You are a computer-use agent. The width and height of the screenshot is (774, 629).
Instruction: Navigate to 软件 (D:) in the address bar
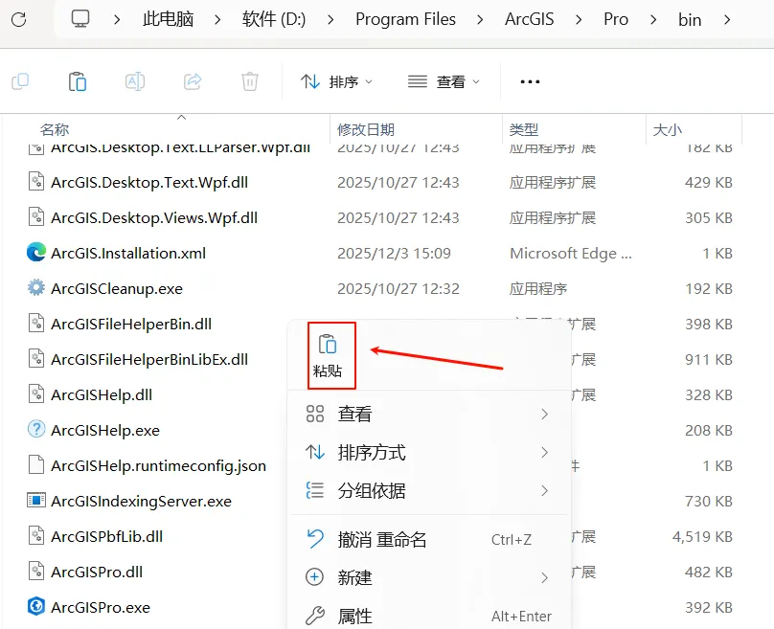(x=274, y=19)
